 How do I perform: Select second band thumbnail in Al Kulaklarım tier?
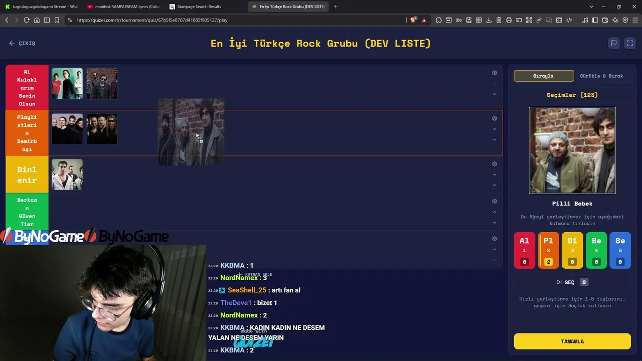point(102,83)
